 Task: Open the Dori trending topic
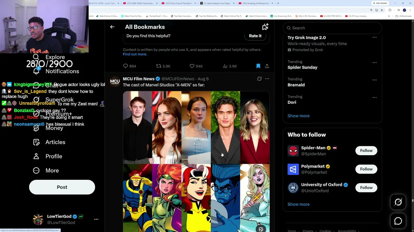pos(292,102)
